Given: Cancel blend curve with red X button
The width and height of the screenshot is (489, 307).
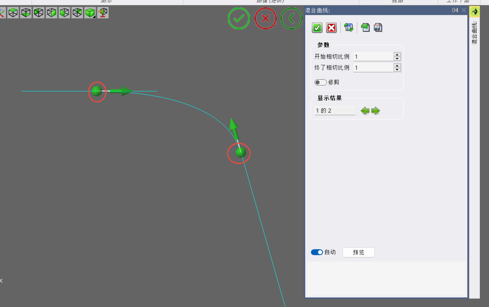Looking at the screenshot, I should click(331, 28).
